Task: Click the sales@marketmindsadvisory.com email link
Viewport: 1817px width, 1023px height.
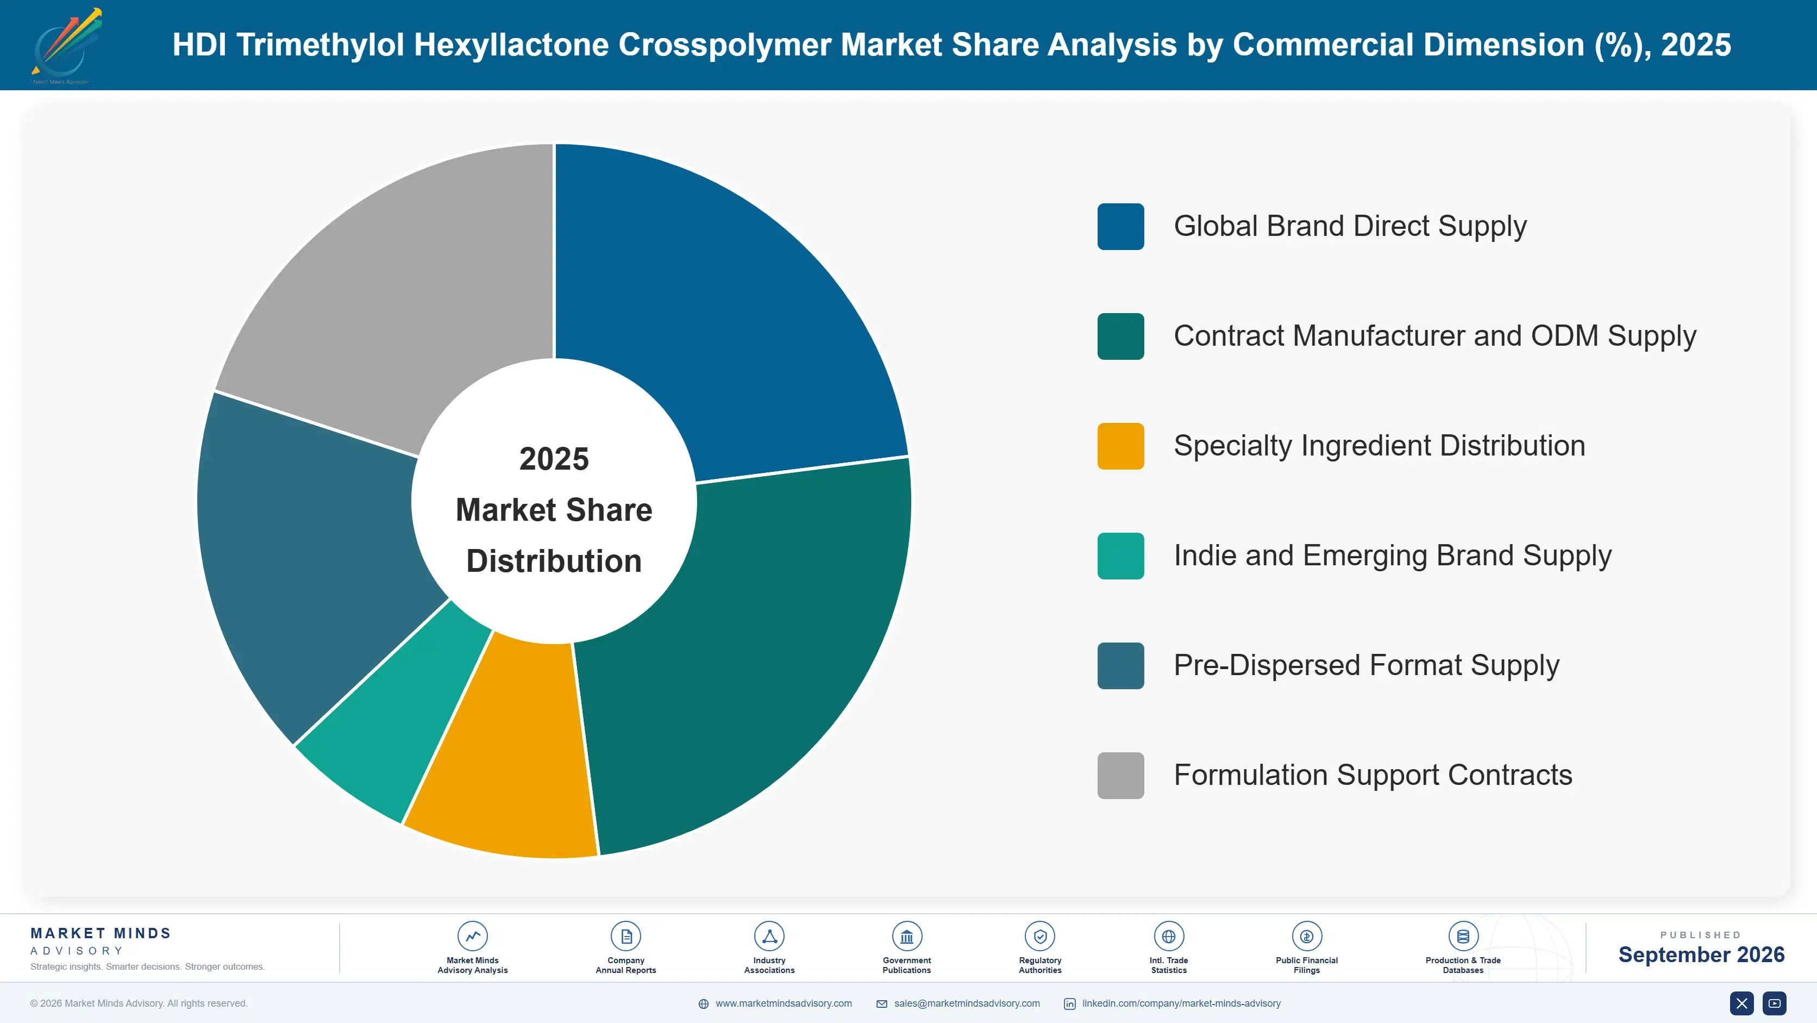Action: 967,1003
